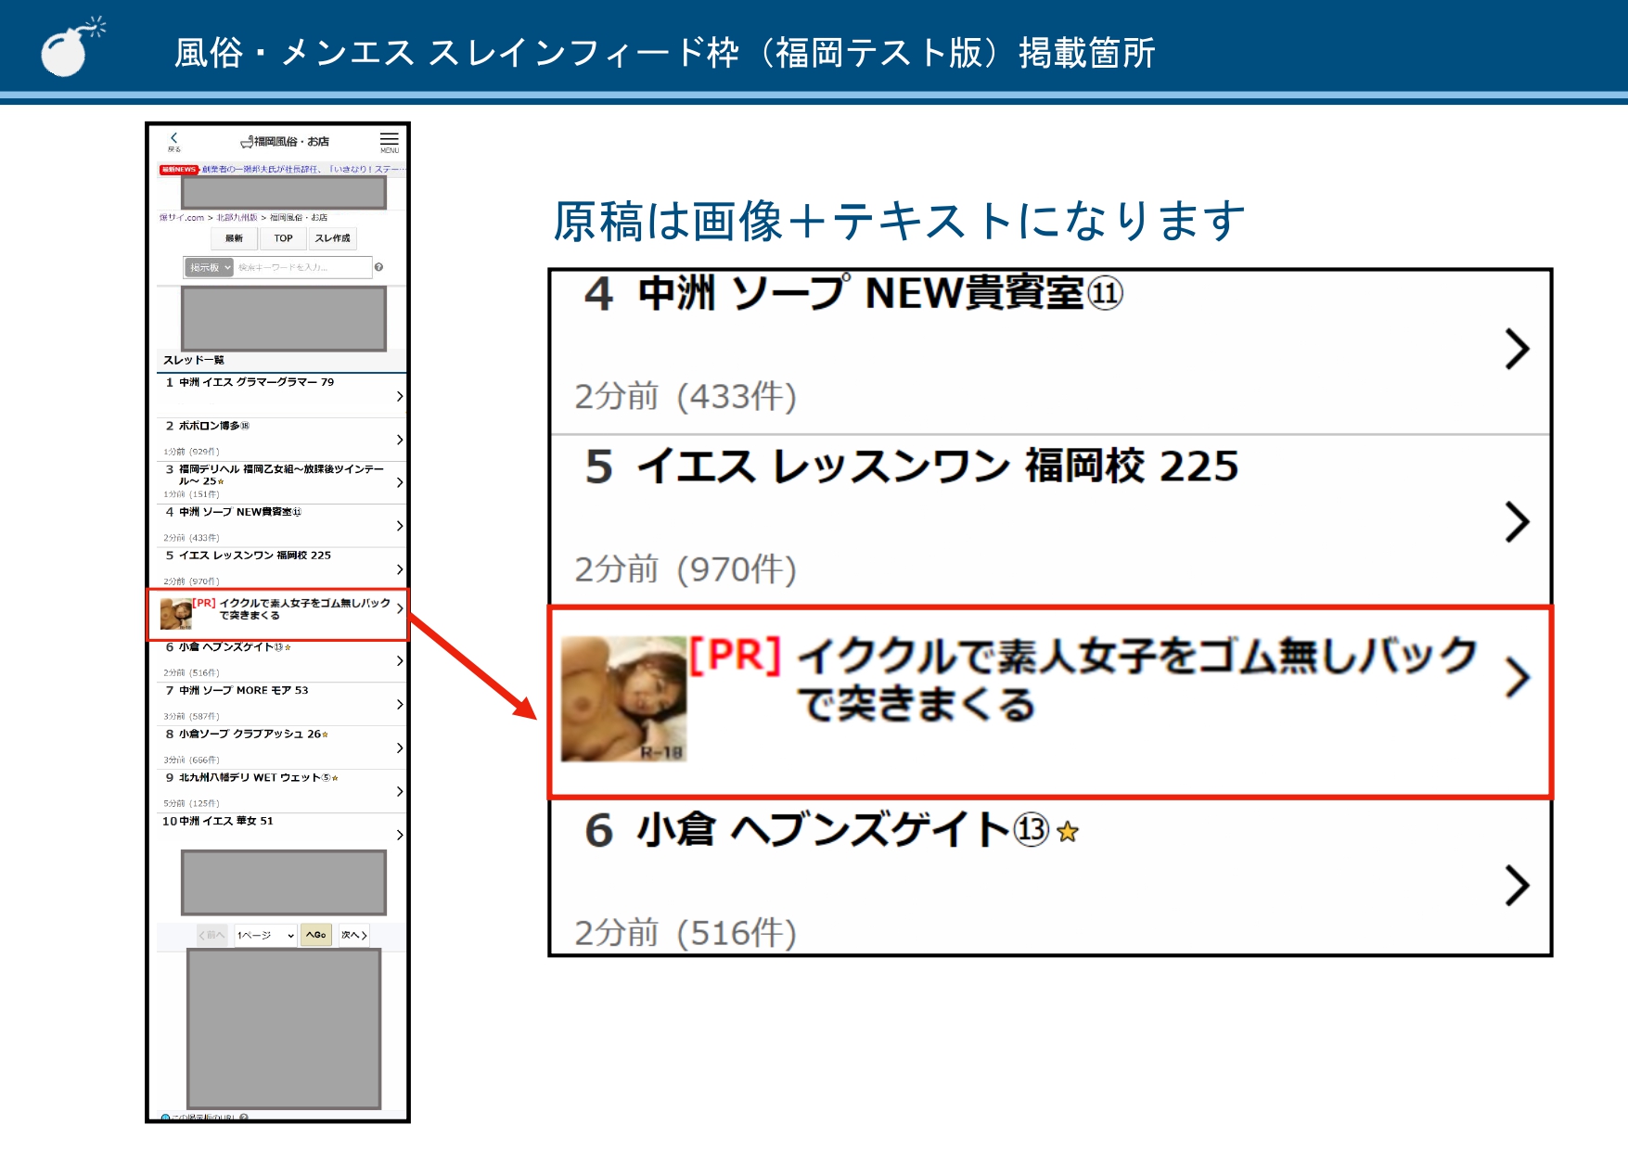The width and height of the screenshot is (1628, 1150).
Task: Click the bathtub logo beside 福岡風俗・お店
Action: pos(247,141)
